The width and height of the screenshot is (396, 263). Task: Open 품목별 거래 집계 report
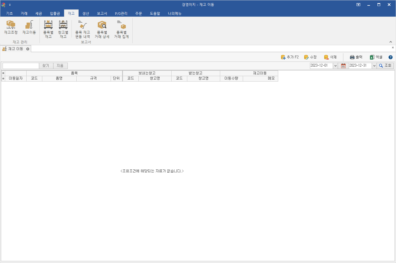click(122, 29)
